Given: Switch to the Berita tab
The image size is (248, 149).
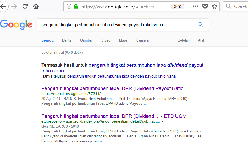Looking at the screenshot, I should click(67, 40).
